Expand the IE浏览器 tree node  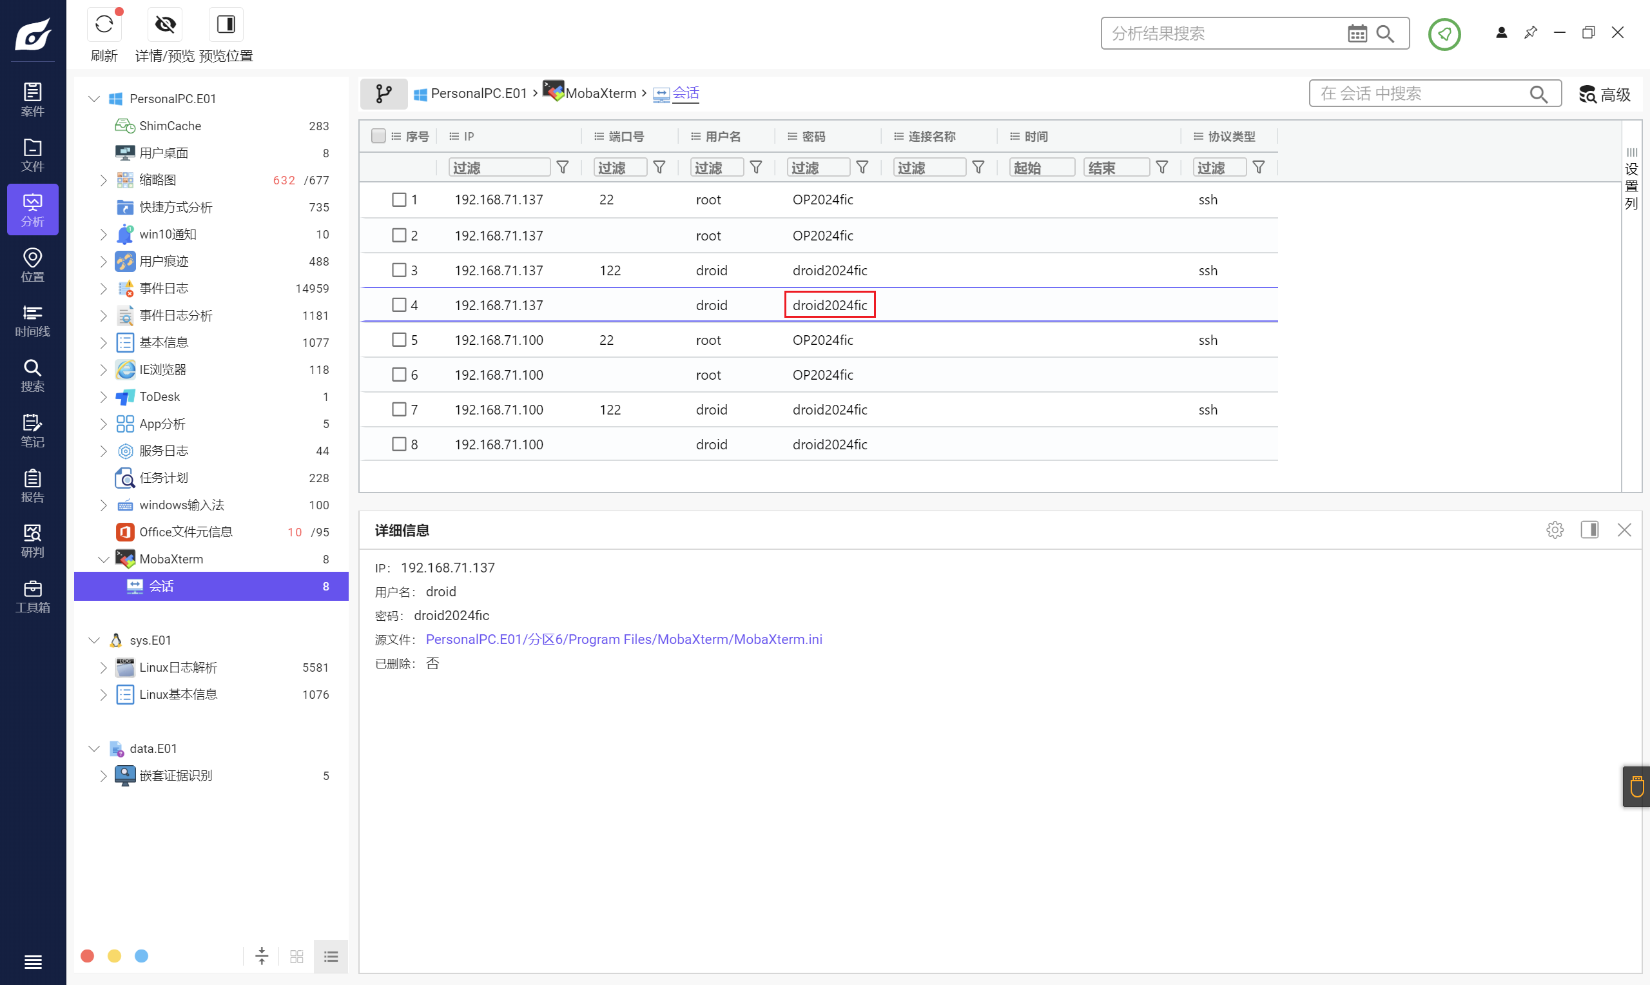click(104, 370)
